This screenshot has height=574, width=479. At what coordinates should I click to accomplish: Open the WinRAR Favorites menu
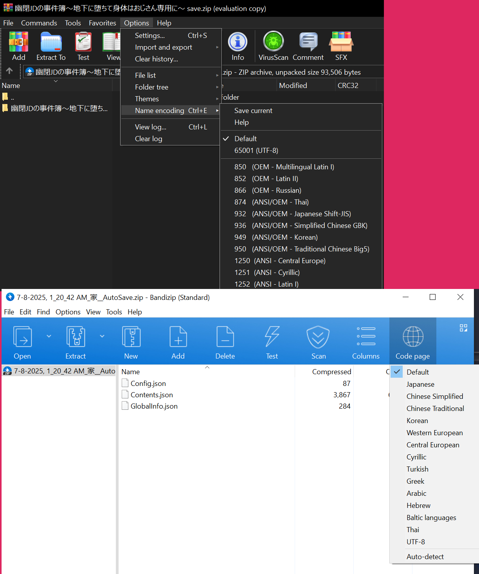pos(103,23)
